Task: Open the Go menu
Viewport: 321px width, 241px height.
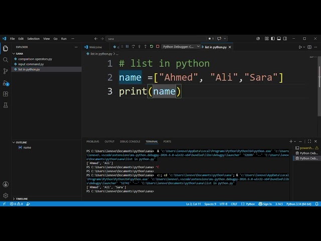Action: coord(56,39)
